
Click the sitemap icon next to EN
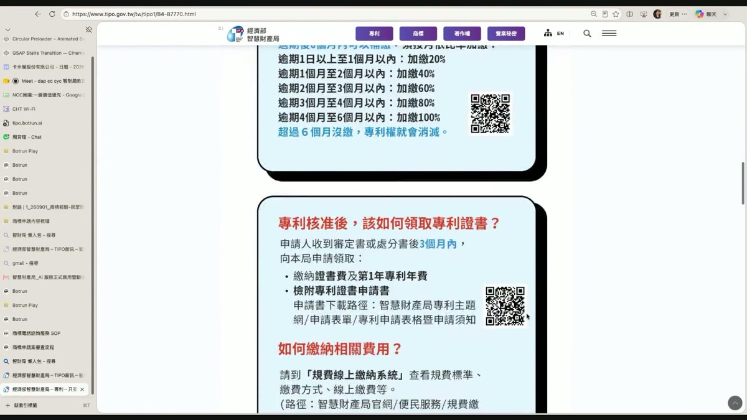[x=548, y=33]
